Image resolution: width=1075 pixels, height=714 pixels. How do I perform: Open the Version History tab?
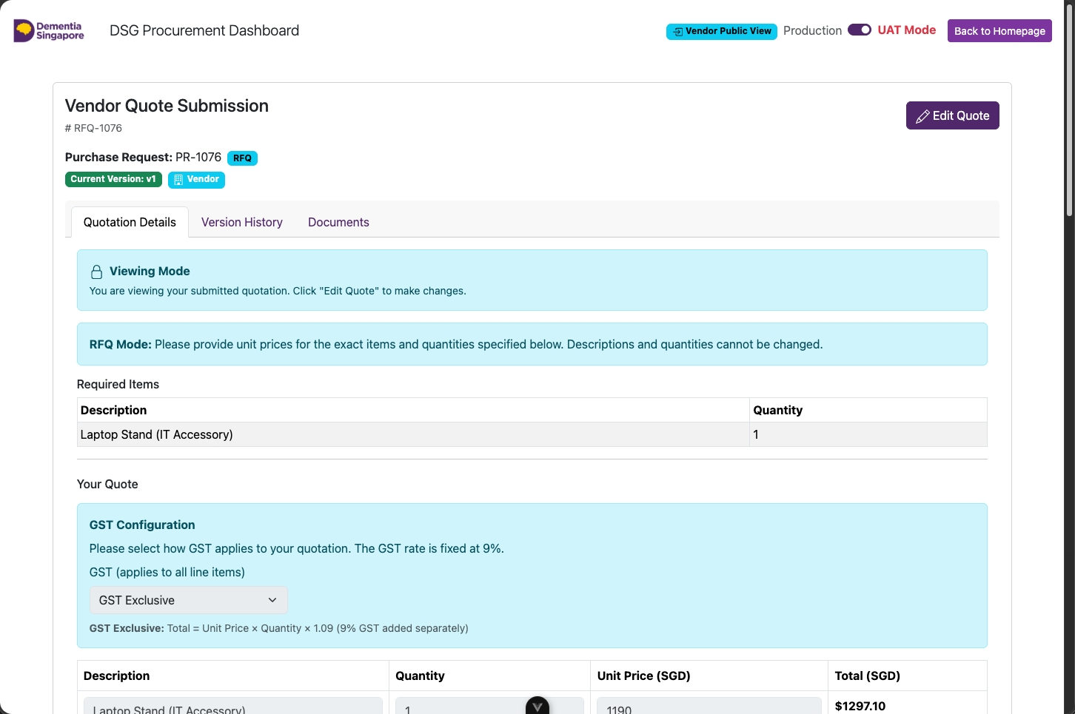click(242, 222)
